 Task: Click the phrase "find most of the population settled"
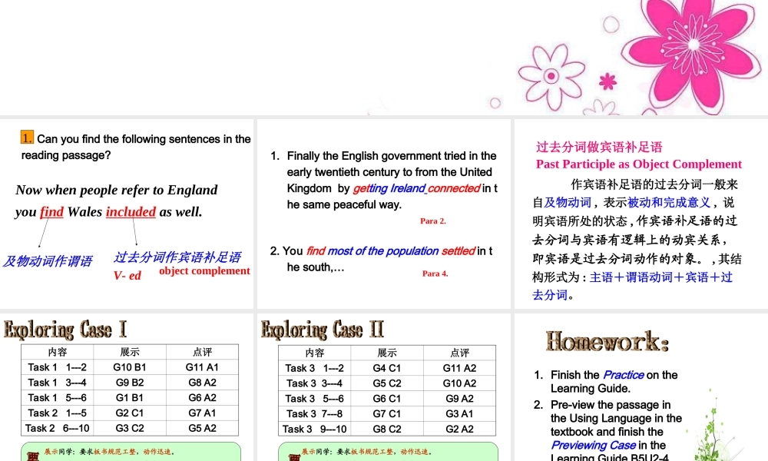pyautogui.click(x=390, y=250)
